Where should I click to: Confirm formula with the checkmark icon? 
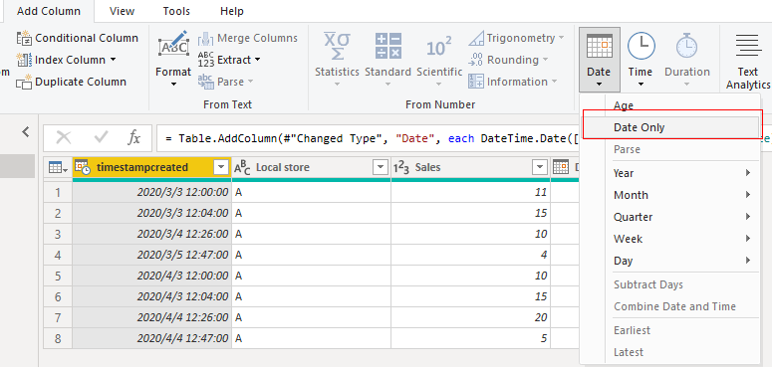[101, 138]
